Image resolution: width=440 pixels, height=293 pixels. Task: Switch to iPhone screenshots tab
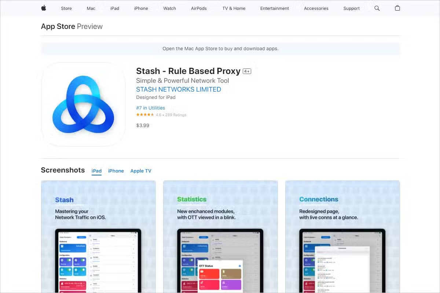[x=116, y=171]
